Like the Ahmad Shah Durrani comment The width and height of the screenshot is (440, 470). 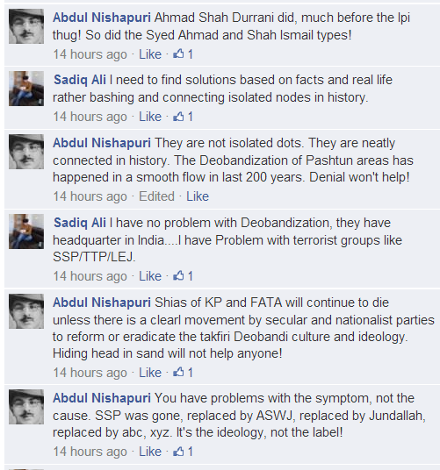[150, 54]
